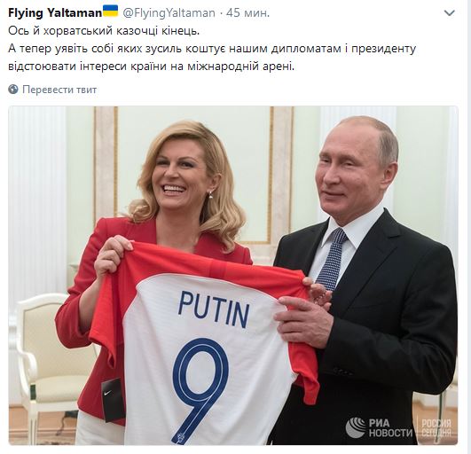Click the blue polka-dot tie in photo

(332, 258)
